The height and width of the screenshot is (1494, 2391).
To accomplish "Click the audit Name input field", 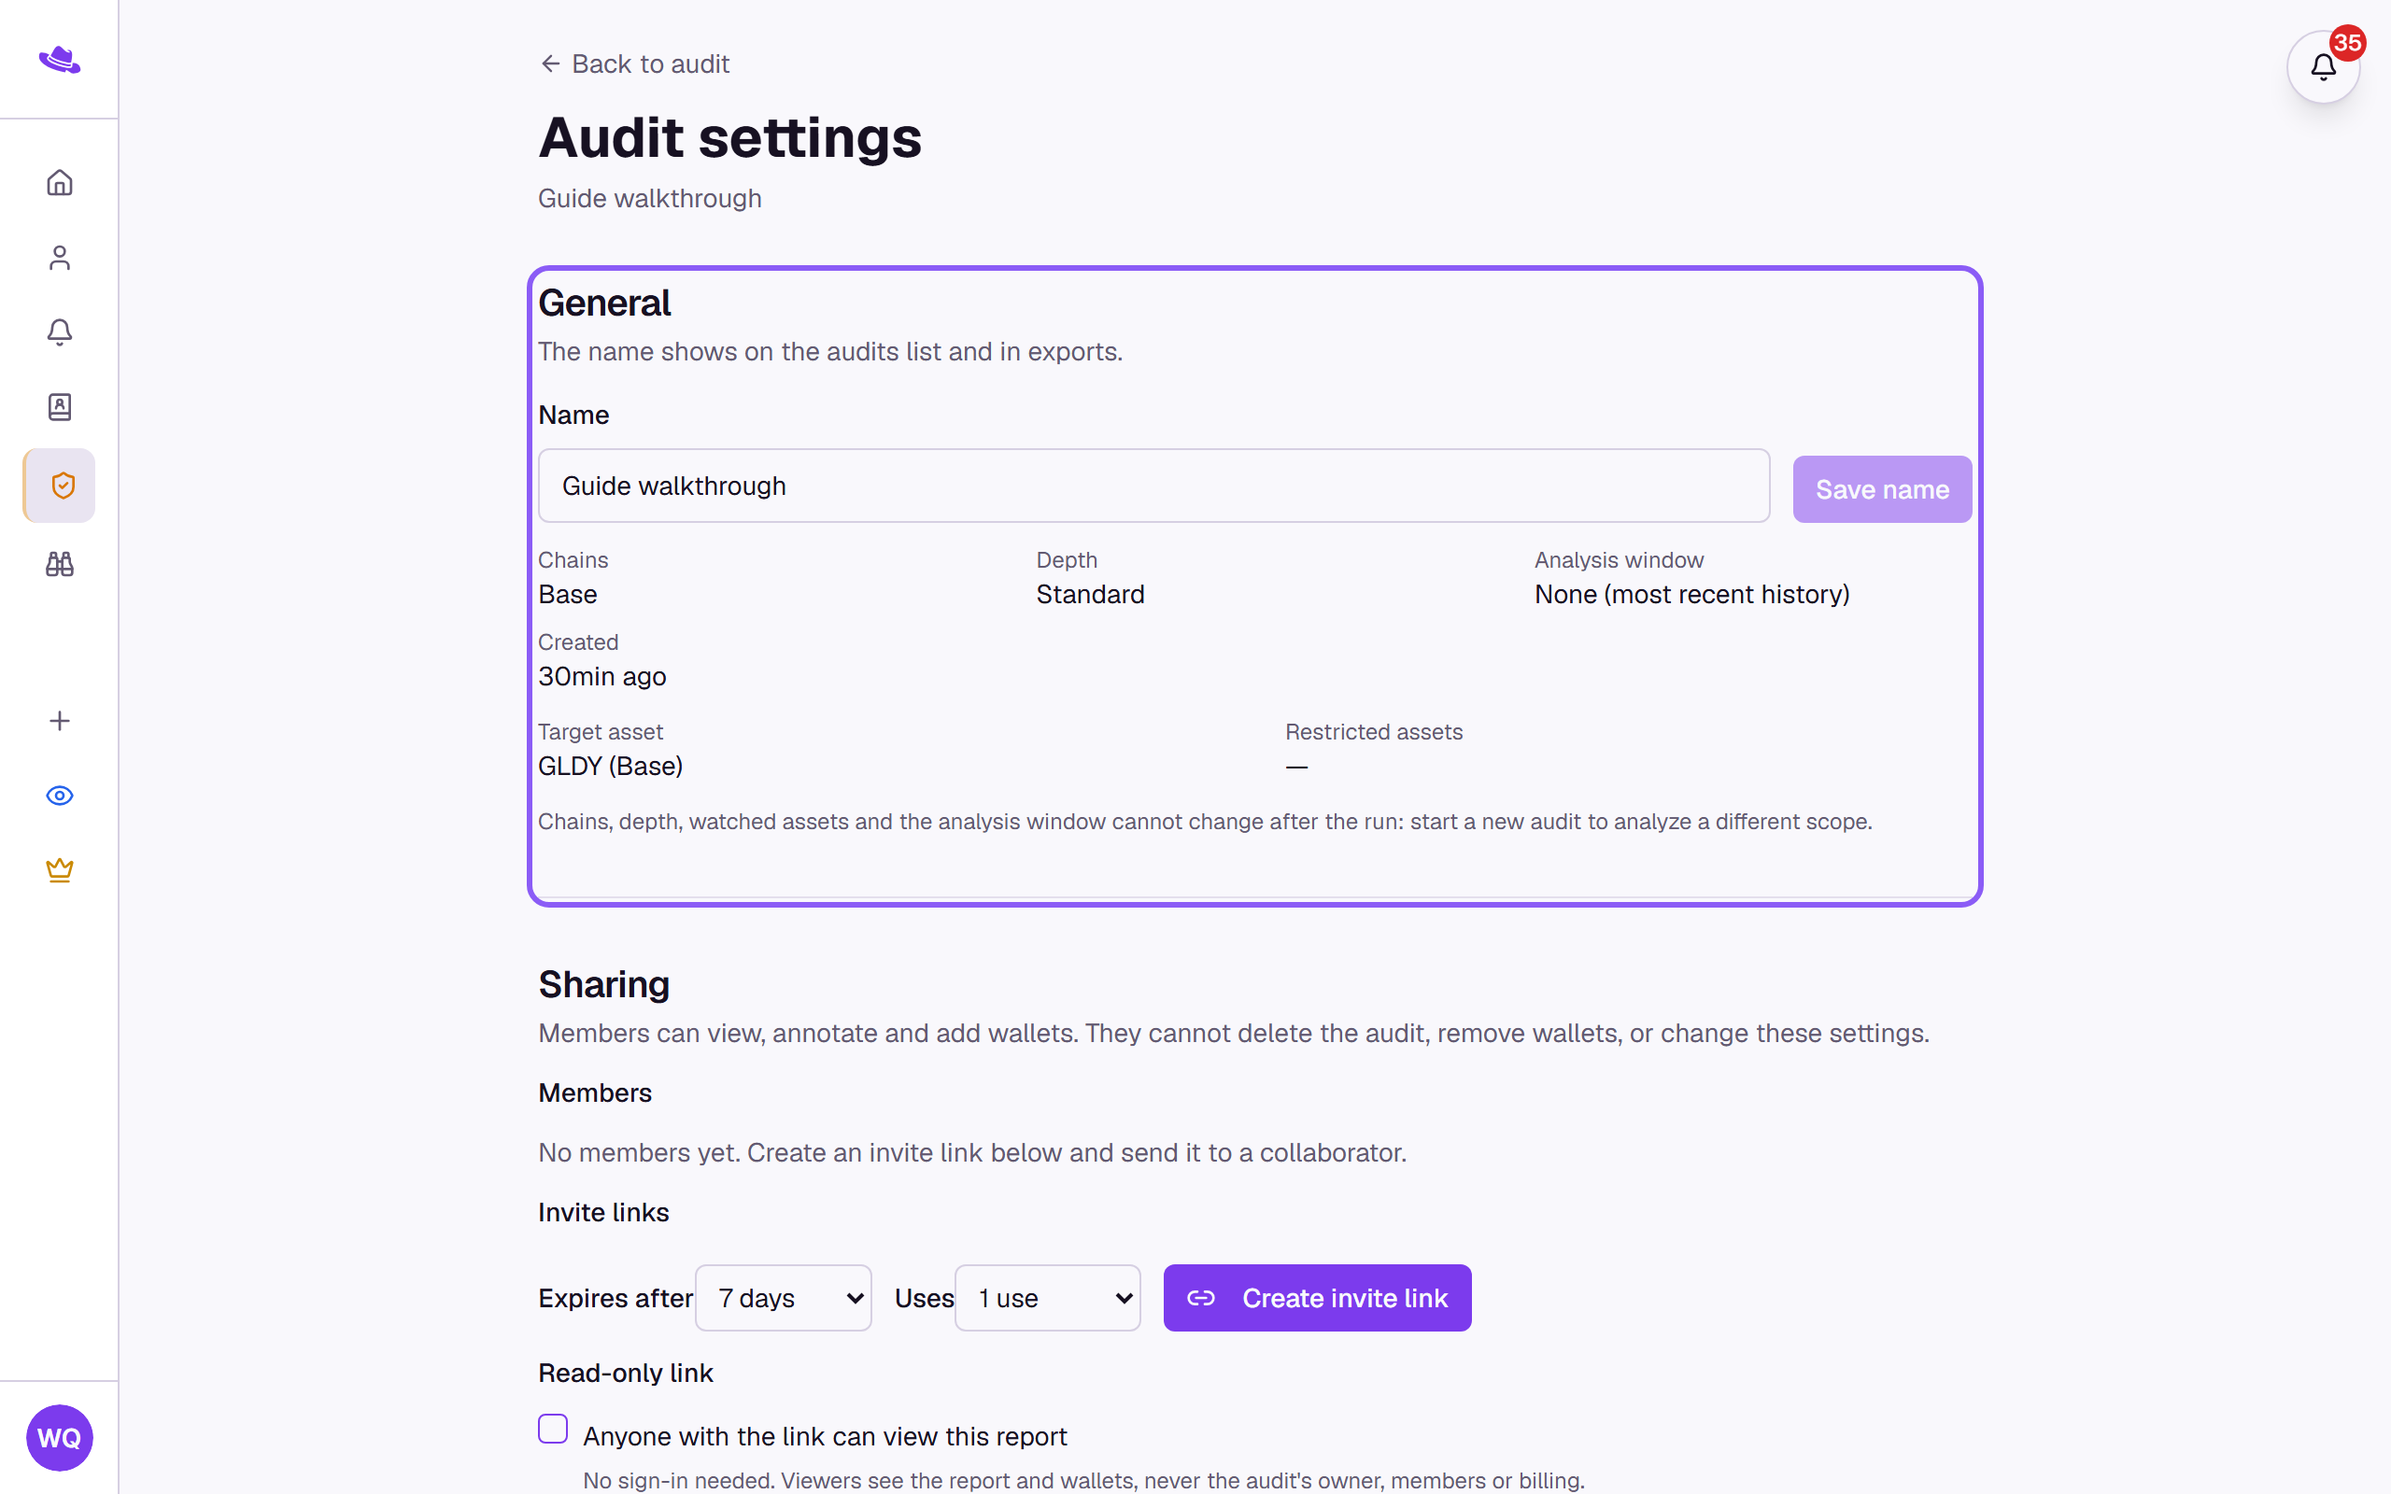I will [x=1153, y=486].
